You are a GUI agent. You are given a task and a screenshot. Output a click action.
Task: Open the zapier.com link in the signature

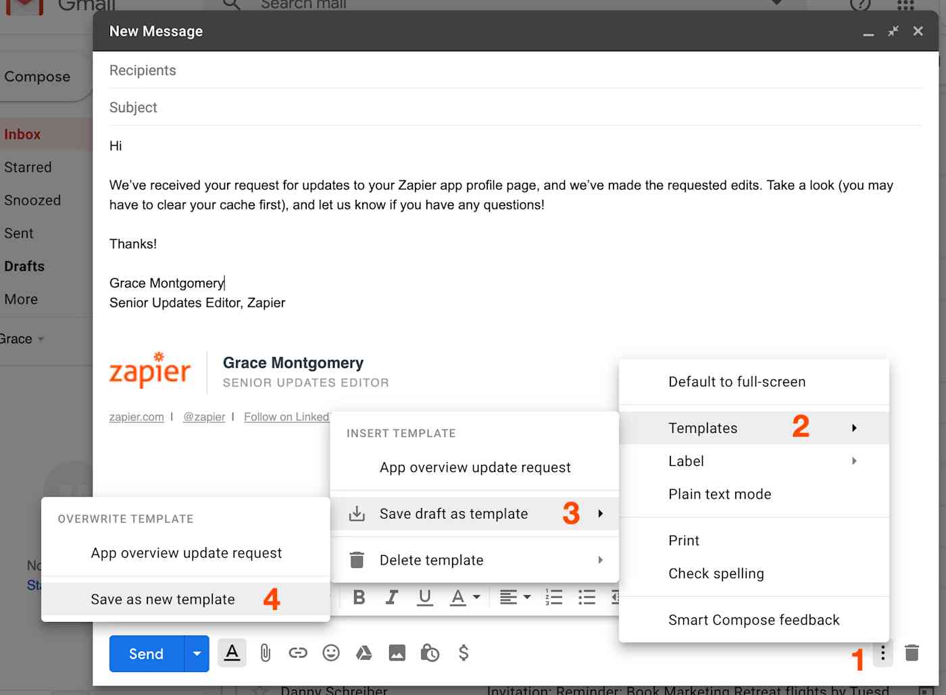coord(136,417)
